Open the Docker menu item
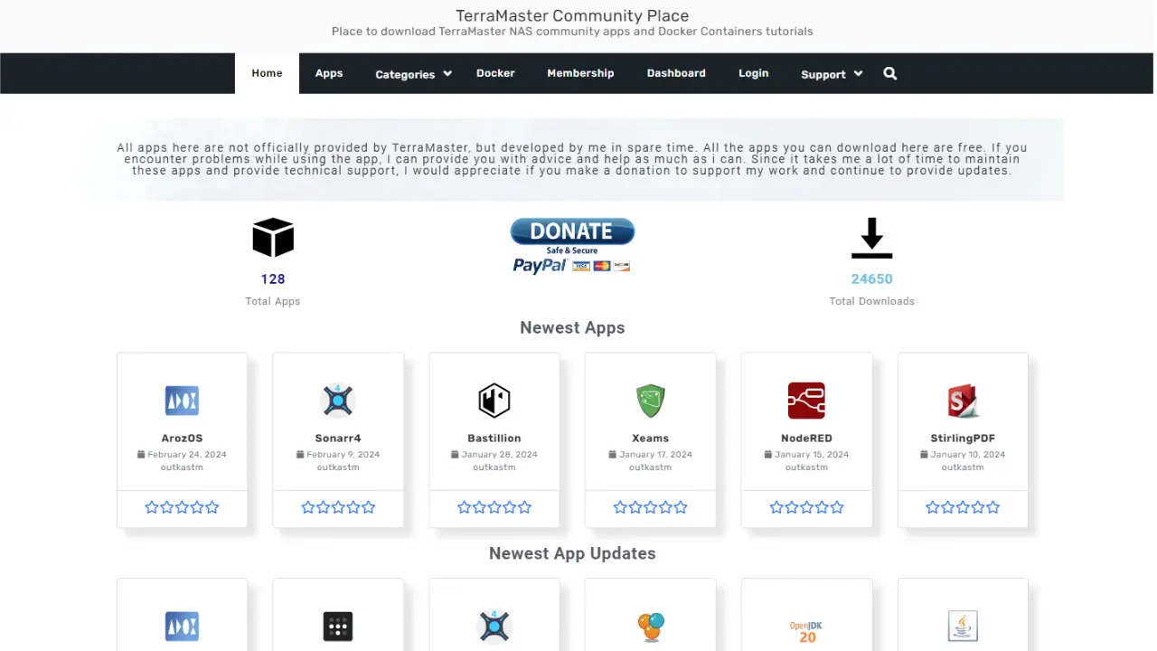Image resolution: width=1157 pixels, height=651 pixels. coord(495,73)
